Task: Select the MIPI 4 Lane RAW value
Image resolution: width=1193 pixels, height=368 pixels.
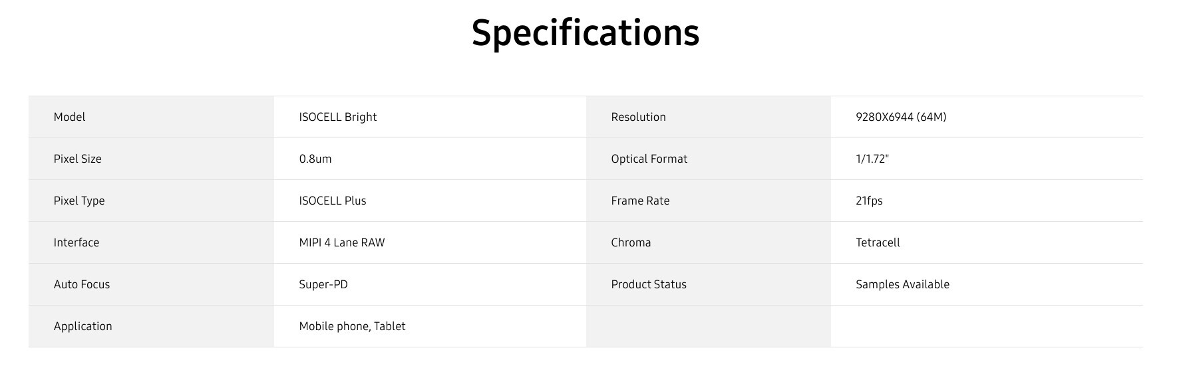Action: (x=341, y=242)
